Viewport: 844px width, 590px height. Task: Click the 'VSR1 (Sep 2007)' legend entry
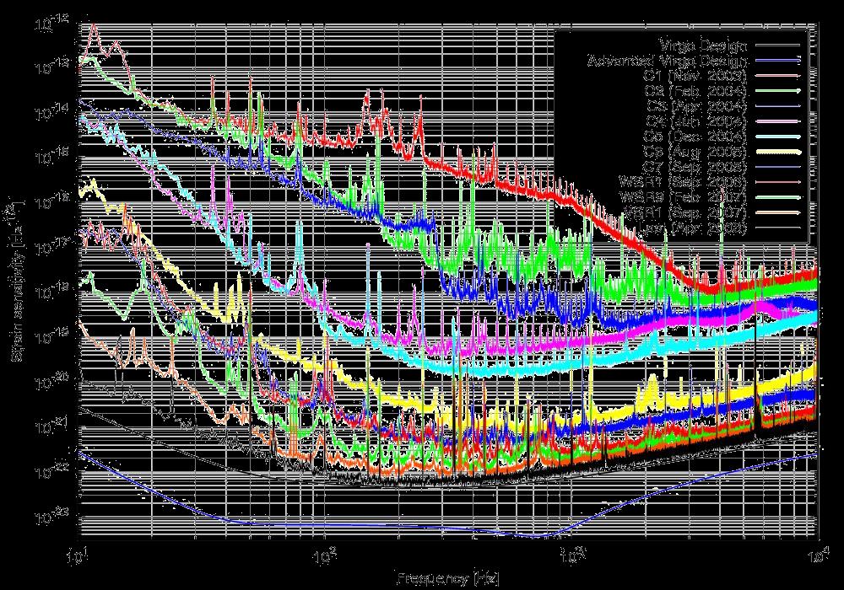coord(686,212)
